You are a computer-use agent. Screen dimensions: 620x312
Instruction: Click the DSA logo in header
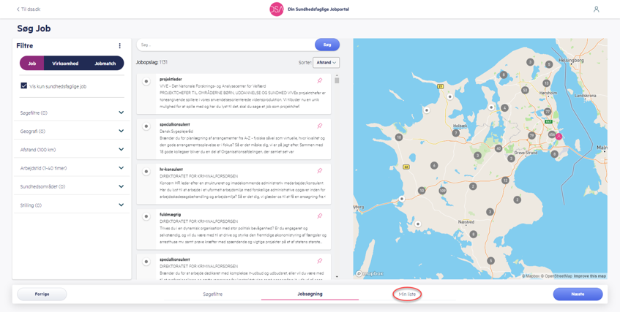point(277,9)
